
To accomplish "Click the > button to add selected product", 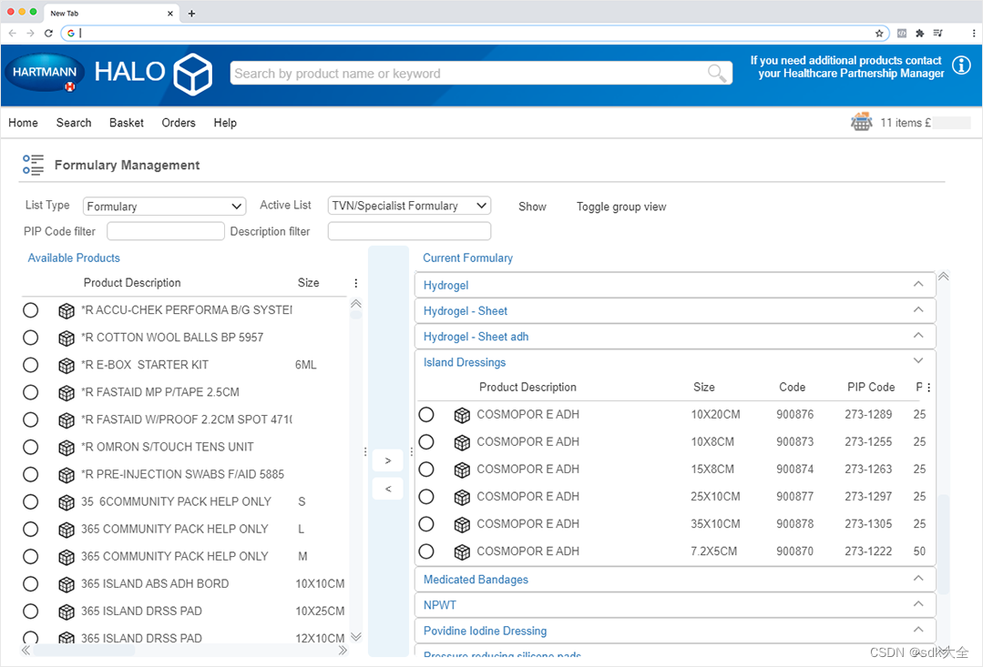I will click(387, 460).
